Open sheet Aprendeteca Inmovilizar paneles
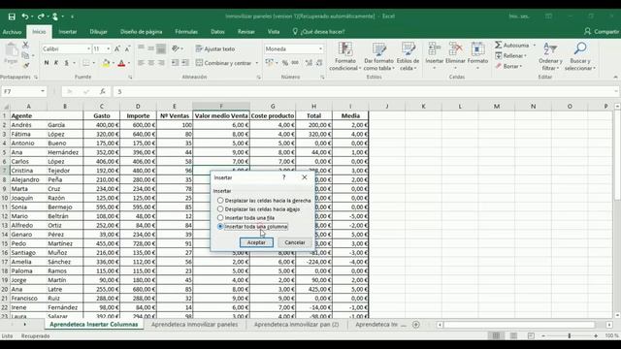Screen dimensions: 621x349 [x=194, y=325]
